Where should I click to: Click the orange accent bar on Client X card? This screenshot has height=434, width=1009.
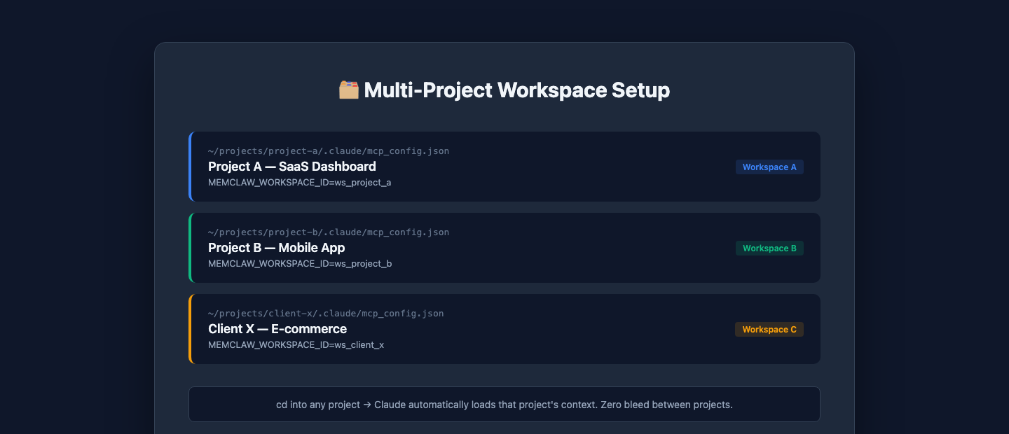[190, 329]
